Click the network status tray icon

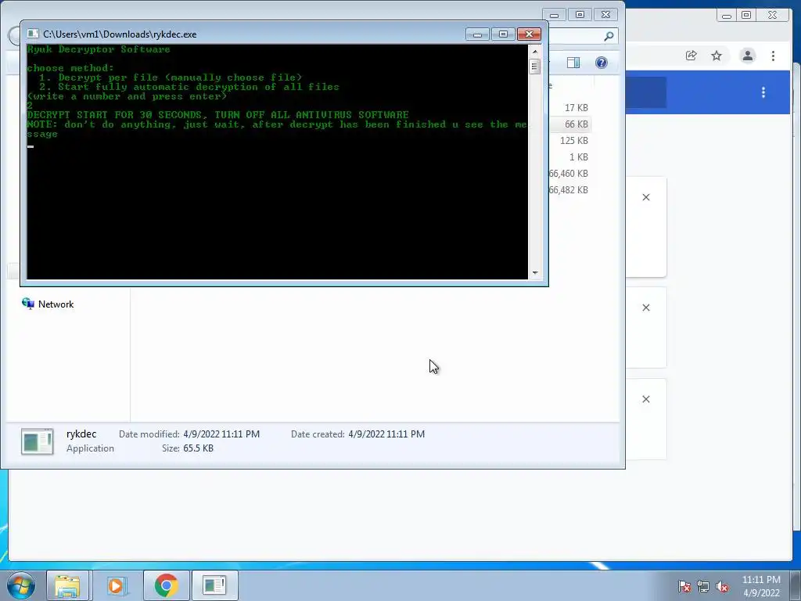tap(703, 586)
